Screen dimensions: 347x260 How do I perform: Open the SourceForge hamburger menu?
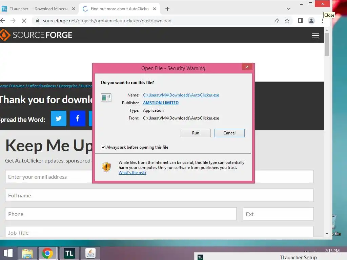(315, 35)
